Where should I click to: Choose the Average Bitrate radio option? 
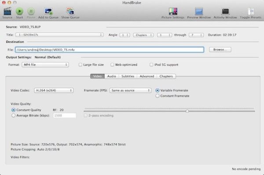[x=13, y=115]
